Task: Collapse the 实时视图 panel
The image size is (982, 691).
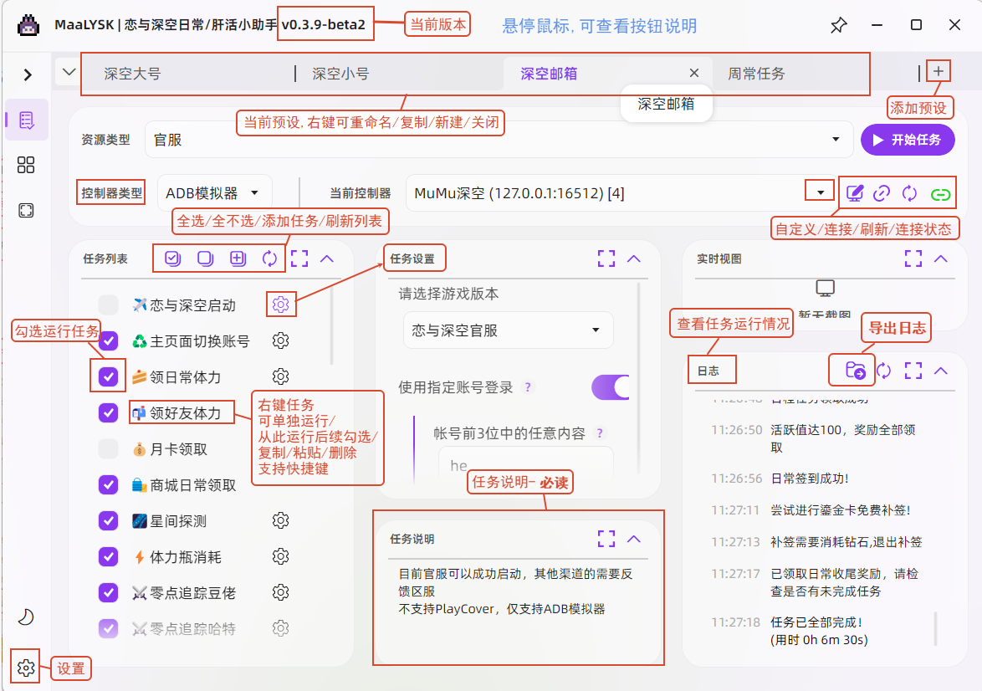Action: [941, 258]
